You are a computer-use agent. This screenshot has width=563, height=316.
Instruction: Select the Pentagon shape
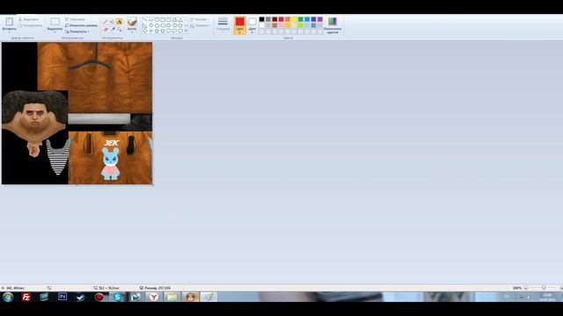[157, 25]
